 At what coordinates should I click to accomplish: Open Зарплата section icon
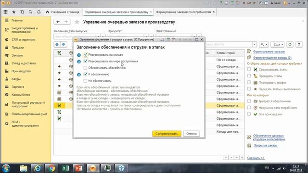7,86
